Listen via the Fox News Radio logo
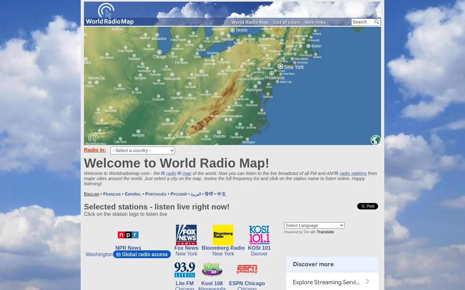The width and height of the screenshot is (465, 290). [186, 235]
